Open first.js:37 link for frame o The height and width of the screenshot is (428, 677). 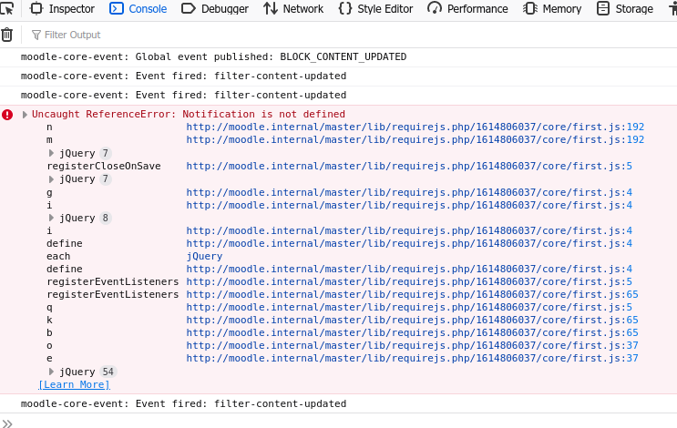pos(413,346)
